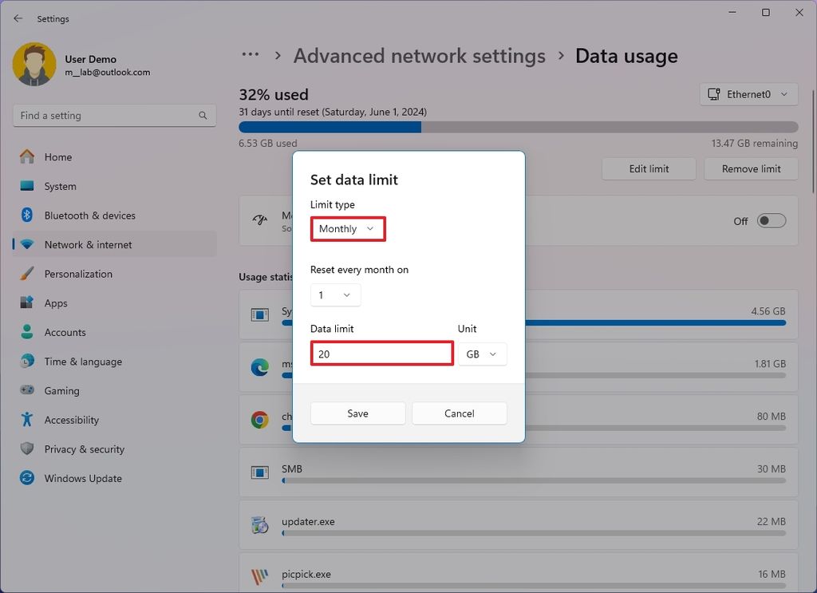Save the data limit settings
This screenshot has height=593, width=817.
[357, 413]
